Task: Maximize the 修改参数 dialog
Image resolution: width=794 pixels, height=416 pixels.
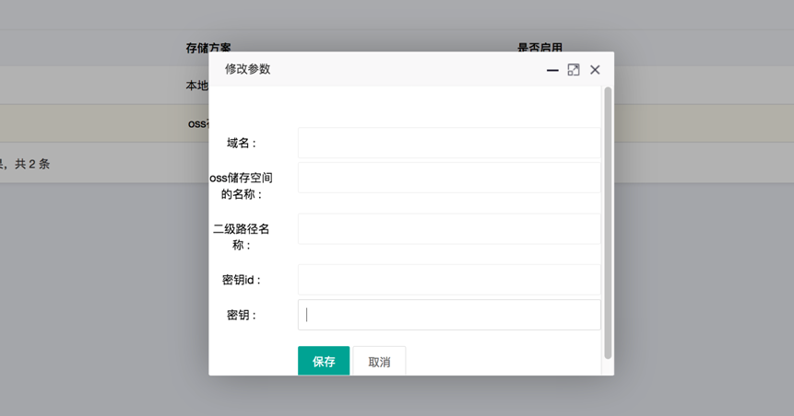Action: tap(574, 70)
